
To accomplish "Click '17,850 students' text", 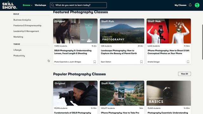I will [61, 46].
